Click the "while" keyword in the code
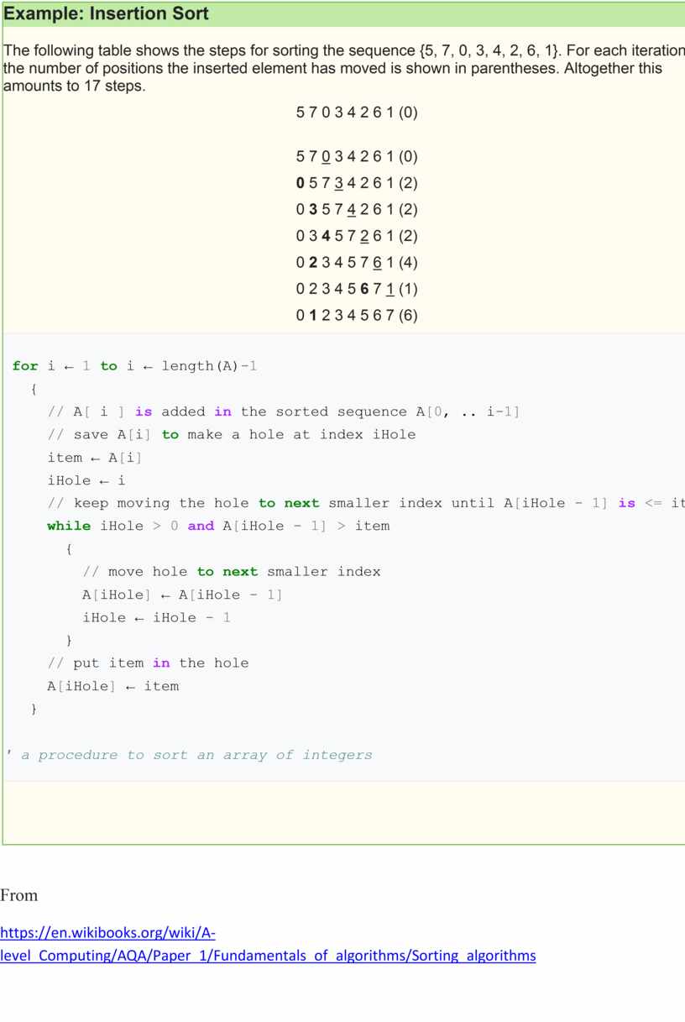Screen dimensions: 685x1022 tap(69, 526)
